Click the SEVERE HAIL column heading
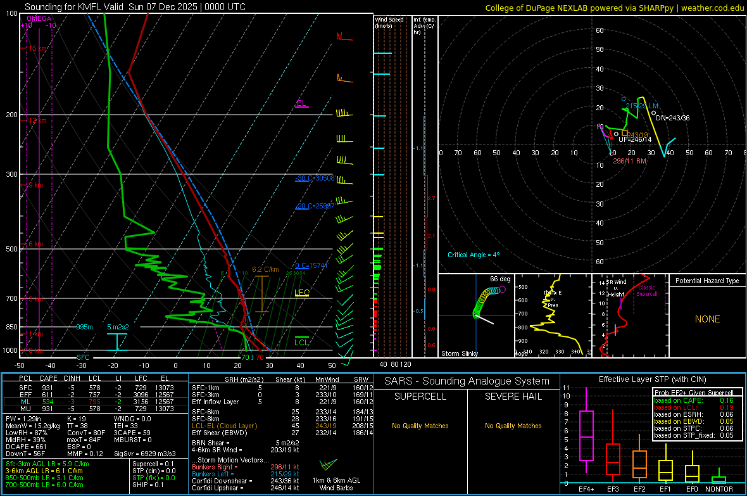The image size is (747, 496). 513,397
